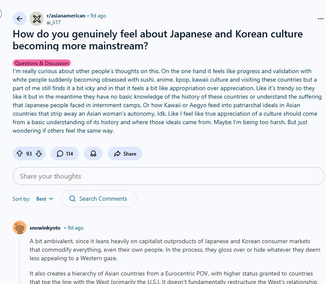
Task: Click the Search Comments box
Action: pos(99,199)
